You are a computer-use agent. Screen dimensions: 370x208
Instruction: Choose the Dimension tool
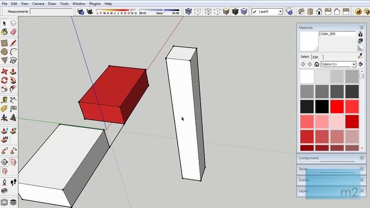[13, 100]
